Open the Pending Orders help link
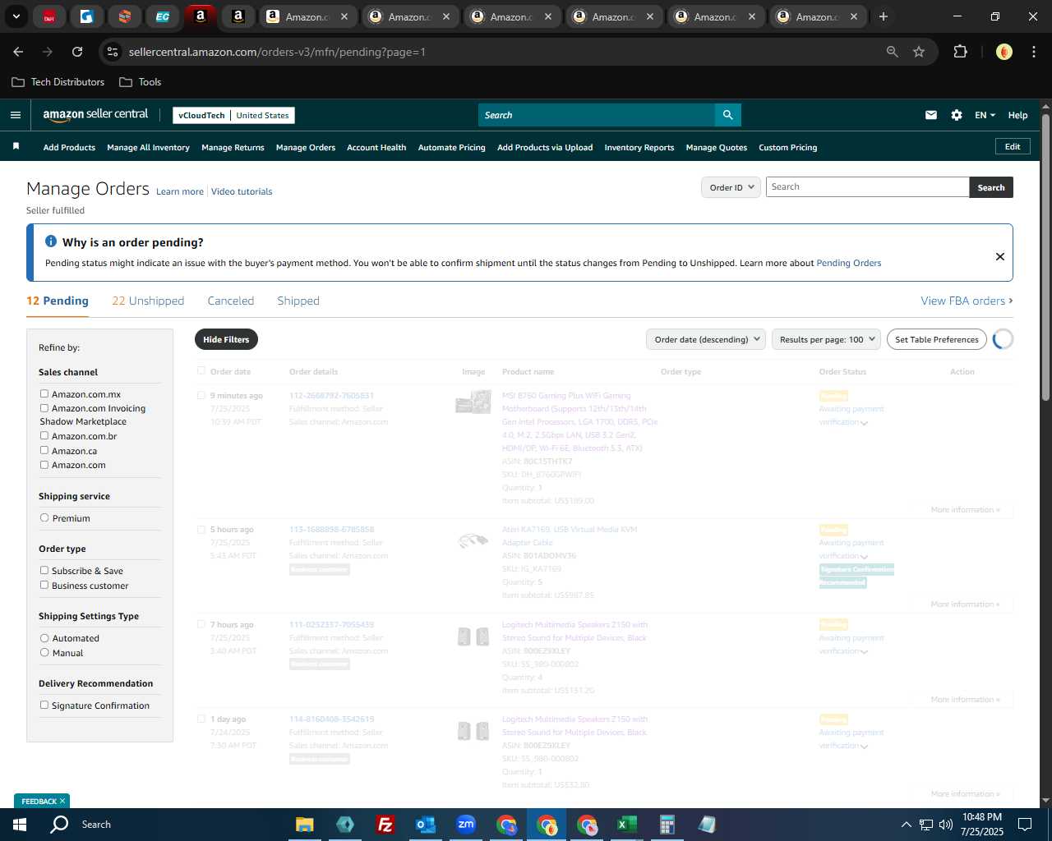 coord(849,263)
